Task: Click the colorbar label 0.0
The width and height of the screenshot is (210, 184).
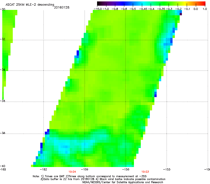Action: [x=196, y=9]
